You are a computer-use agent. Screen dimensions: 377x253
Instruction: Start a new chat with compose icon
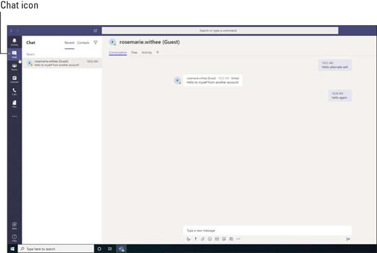96,30
